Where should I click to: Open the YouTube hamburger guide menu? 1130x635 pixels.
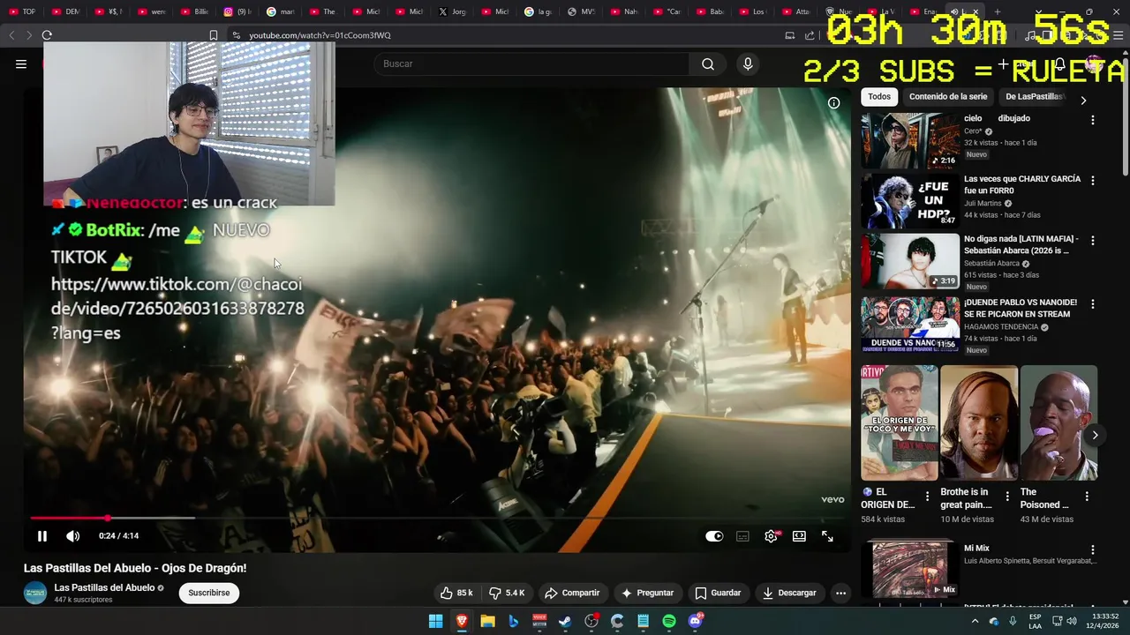(x=21, y=63)
